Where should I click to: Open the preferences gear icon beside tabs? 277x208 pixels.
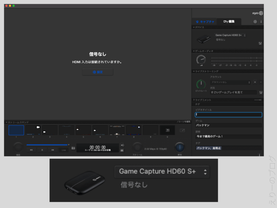[x=255, y=21]
